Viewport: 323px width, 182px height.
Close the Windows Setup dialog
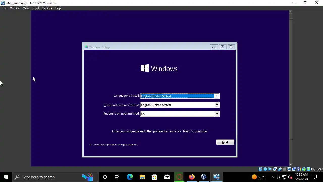231,47
